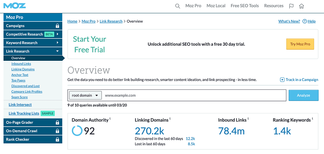
Task: Click the Try Moz Pro button
Action: (300, 44)
